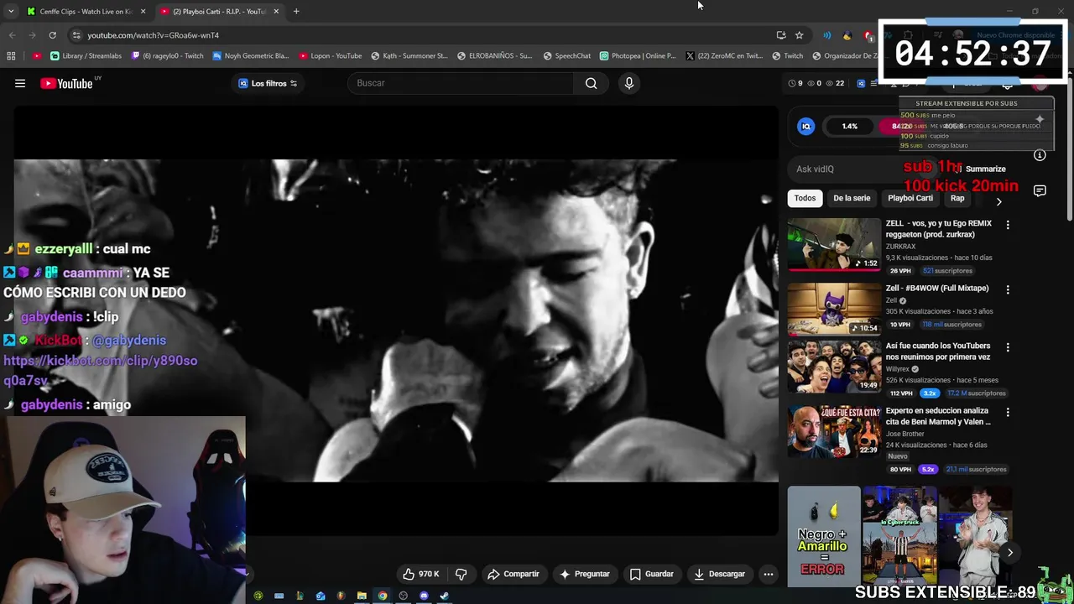Open the Willyrex YouTubers reunion thumbnail
The width and height of the screenshot is (1074, 604).
pos(834,367)
